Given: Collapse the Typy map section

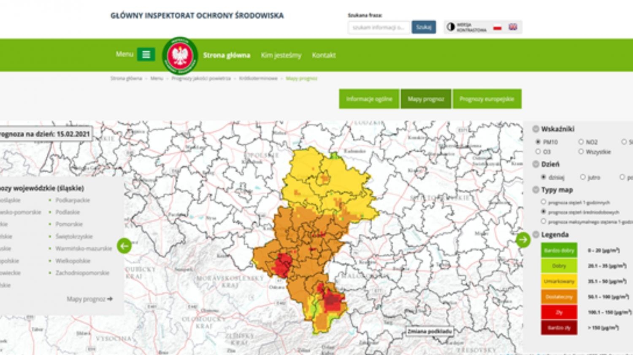Looking at the screenshot, I should coord(536,190).
